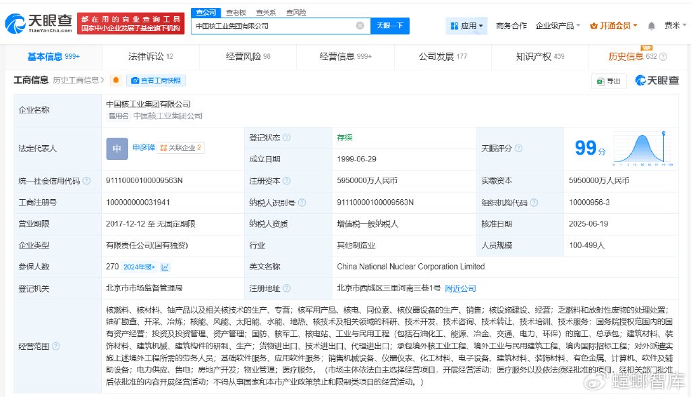Expand 历史工商信息 link
The width and height of the screenshot is (691, 397).
click(x=78, y=80)
